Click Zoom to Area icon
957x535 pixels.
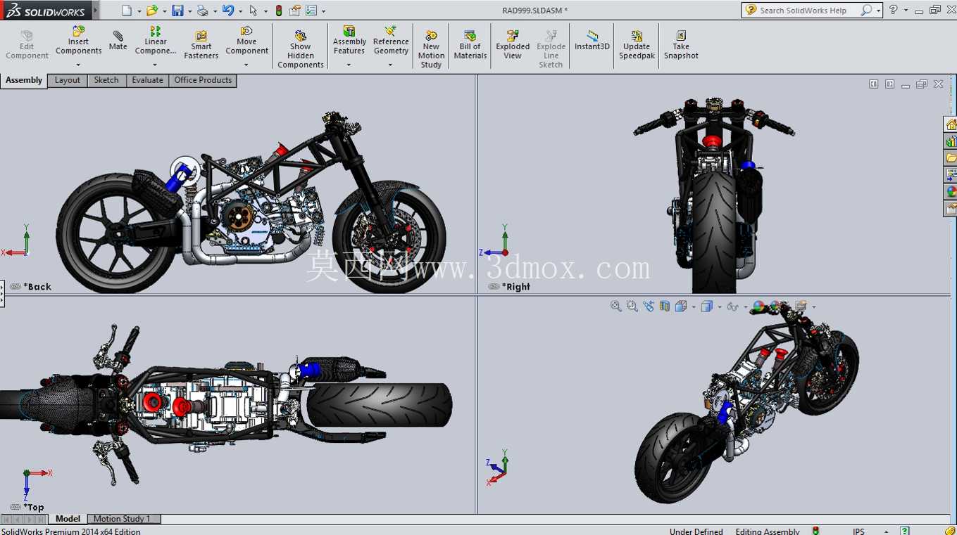(x=632, y=307)
